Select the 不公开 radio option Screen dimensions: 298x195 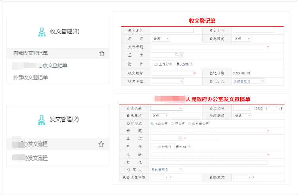coord(172,123)
